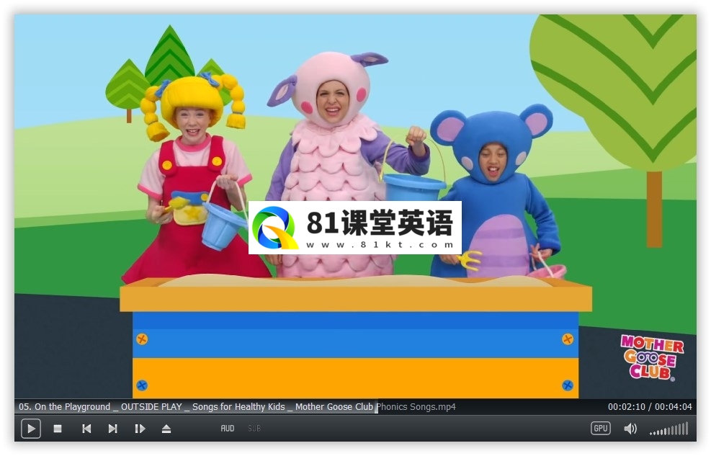
Task: Seek ahead by clicking 'Phonics Songs.mp4' text
Action: 416,407
